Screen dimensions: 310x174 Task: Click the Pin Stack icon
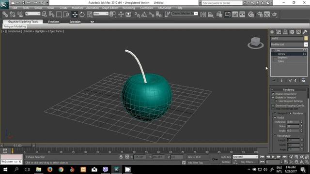click(x=274, y=80)
